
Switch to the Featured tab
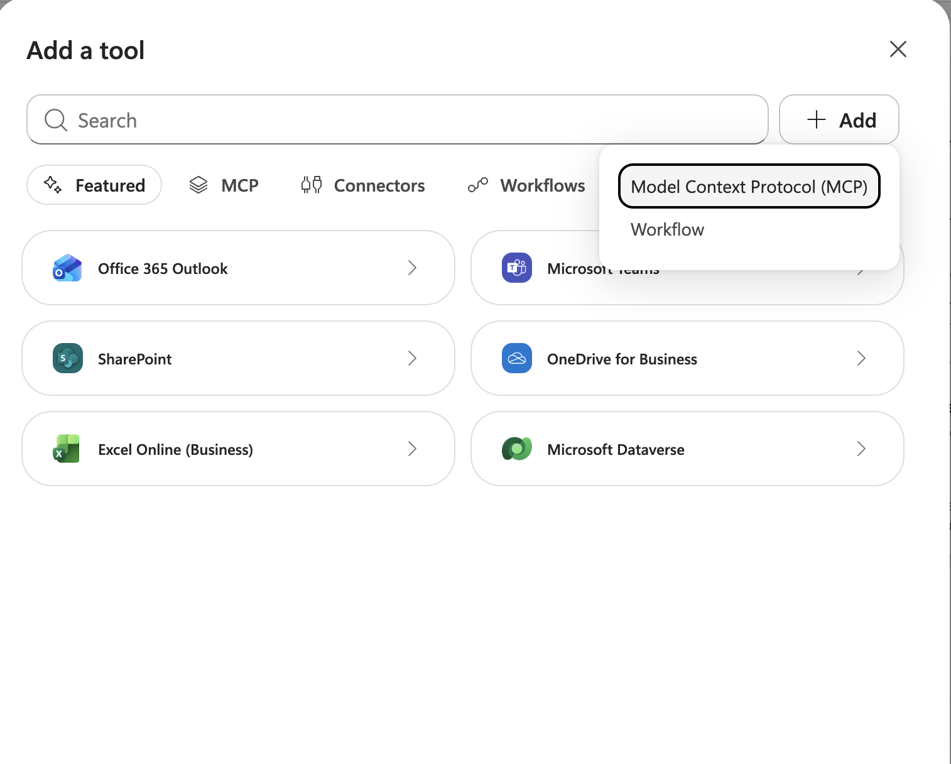point(94,185)
